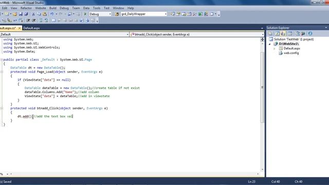Open the Solution Explorer window options arrow
Viewport: 329px width, 185px height.
click(326, 28)
